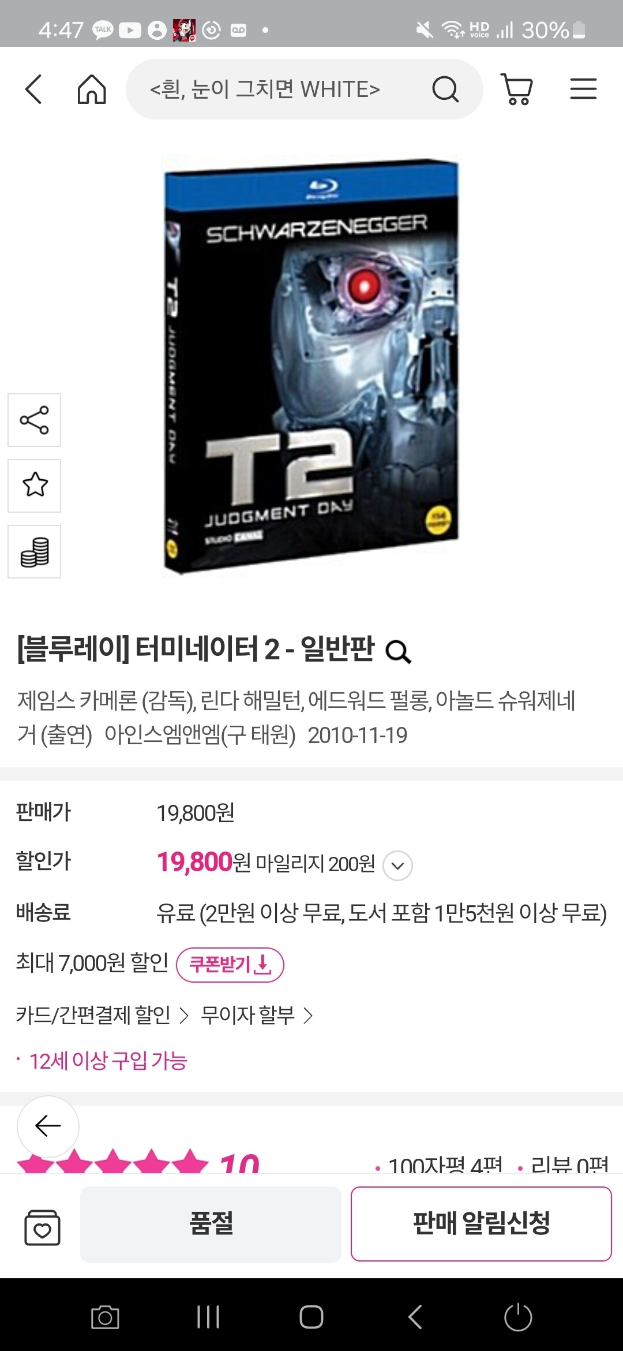This screenshot has width=623, height=1351.
Task: Open the stacked coins icon
Action: tap(34, 551)
